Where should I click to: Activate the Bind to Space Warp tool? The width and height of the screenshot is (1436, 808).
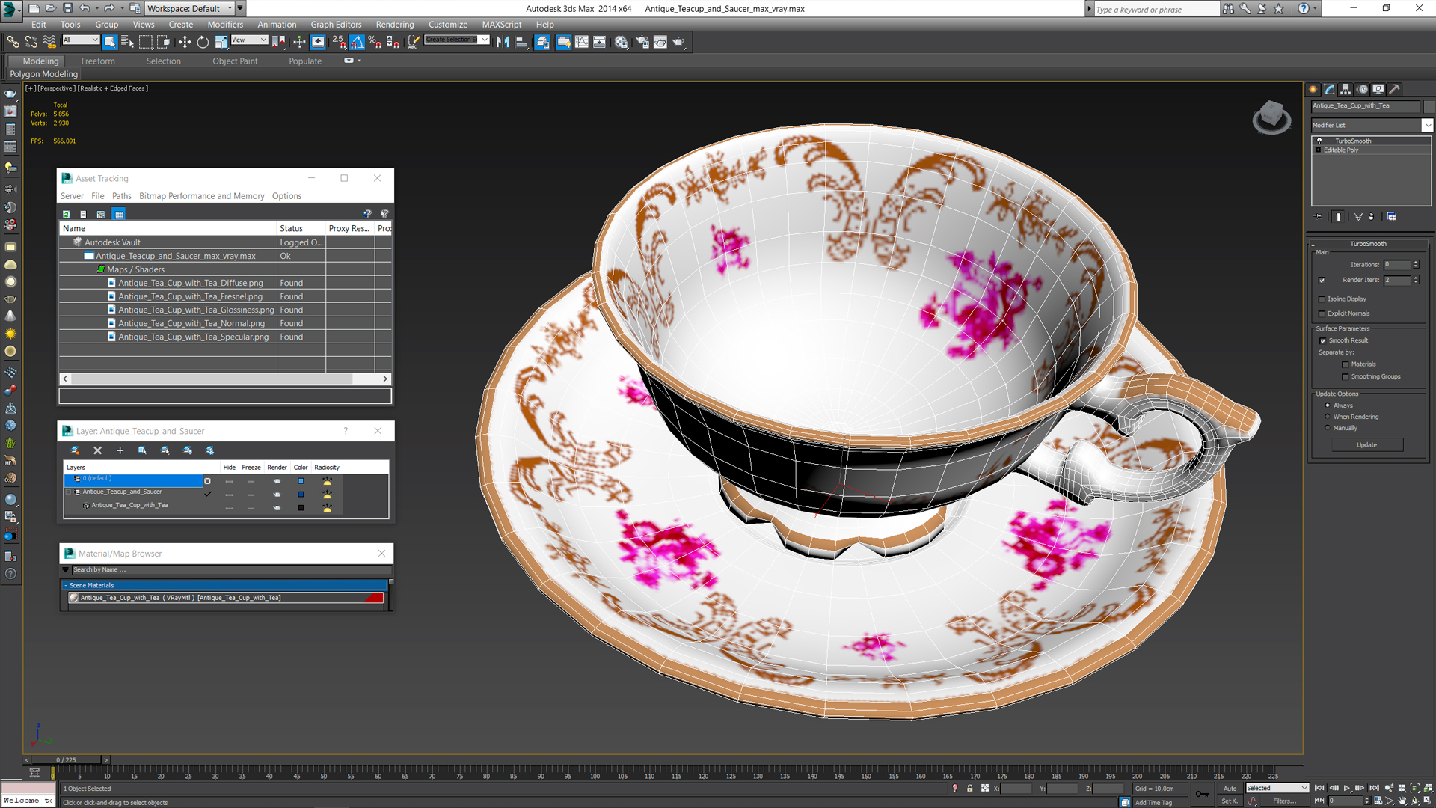click(x=49, y=42)
